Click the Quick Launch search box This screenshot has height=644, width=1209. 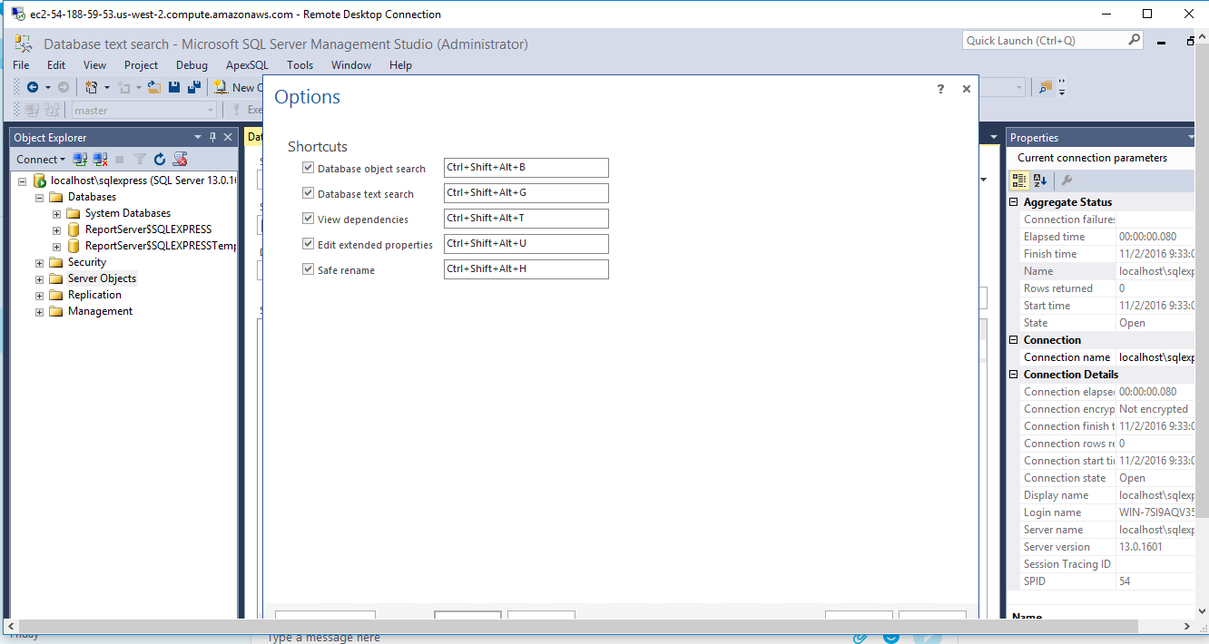tap(1044, 41)
